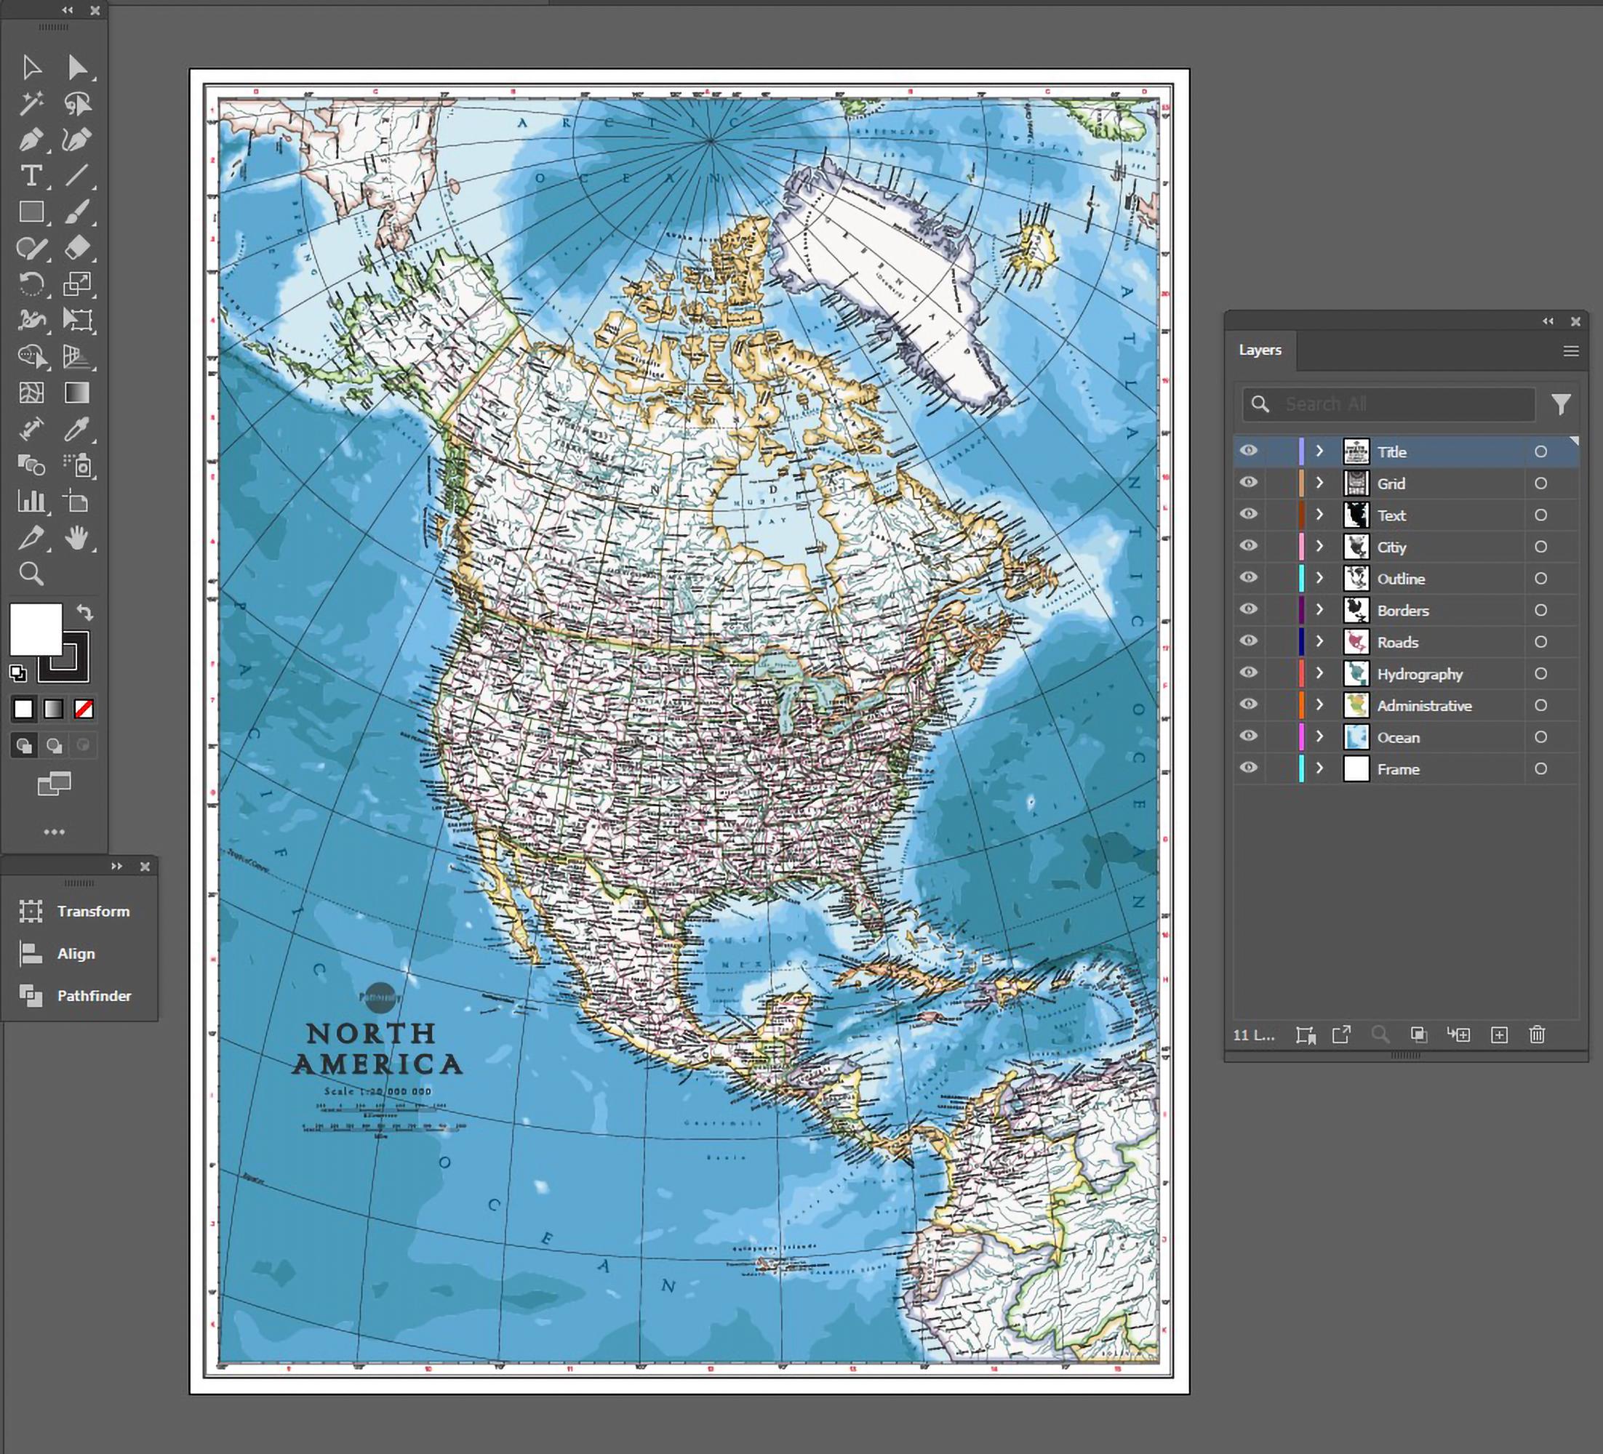The width and height of the screenshot is (1603, 1454).
Task: Select the Rectangle tool
Action: (x=33, y=212)
